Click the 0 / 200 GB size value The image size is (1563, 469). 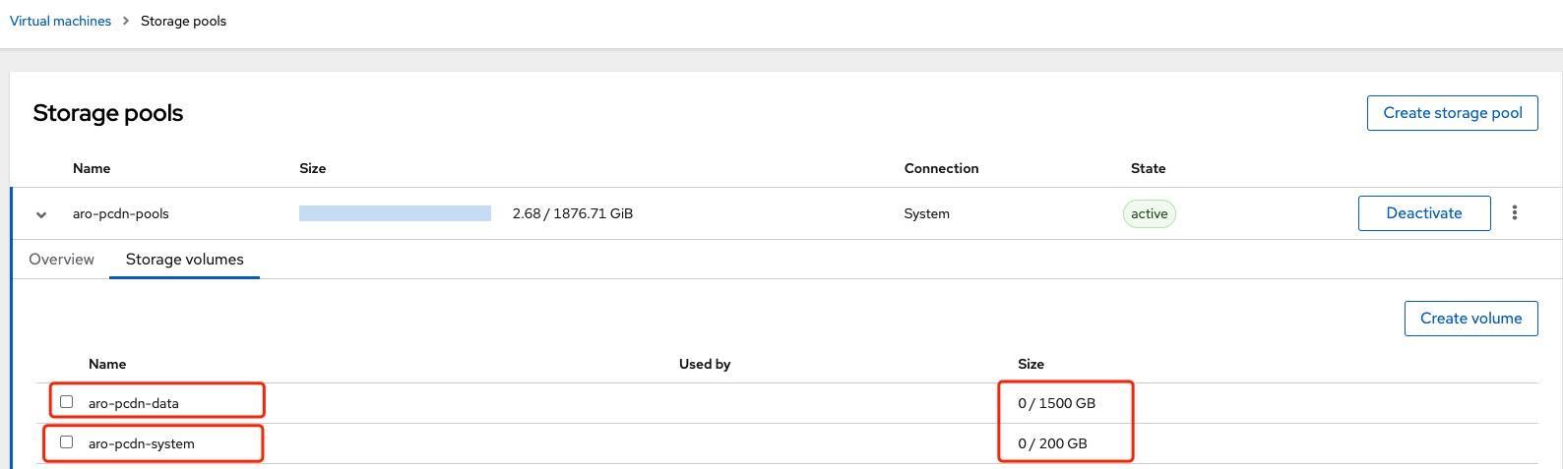pyautogui.click(x=1052, y=443)
